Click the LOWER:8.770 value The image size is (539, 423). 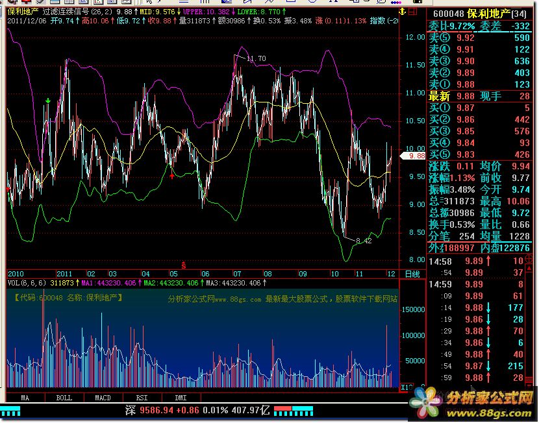pyautogui.click(x=259, y=12)
